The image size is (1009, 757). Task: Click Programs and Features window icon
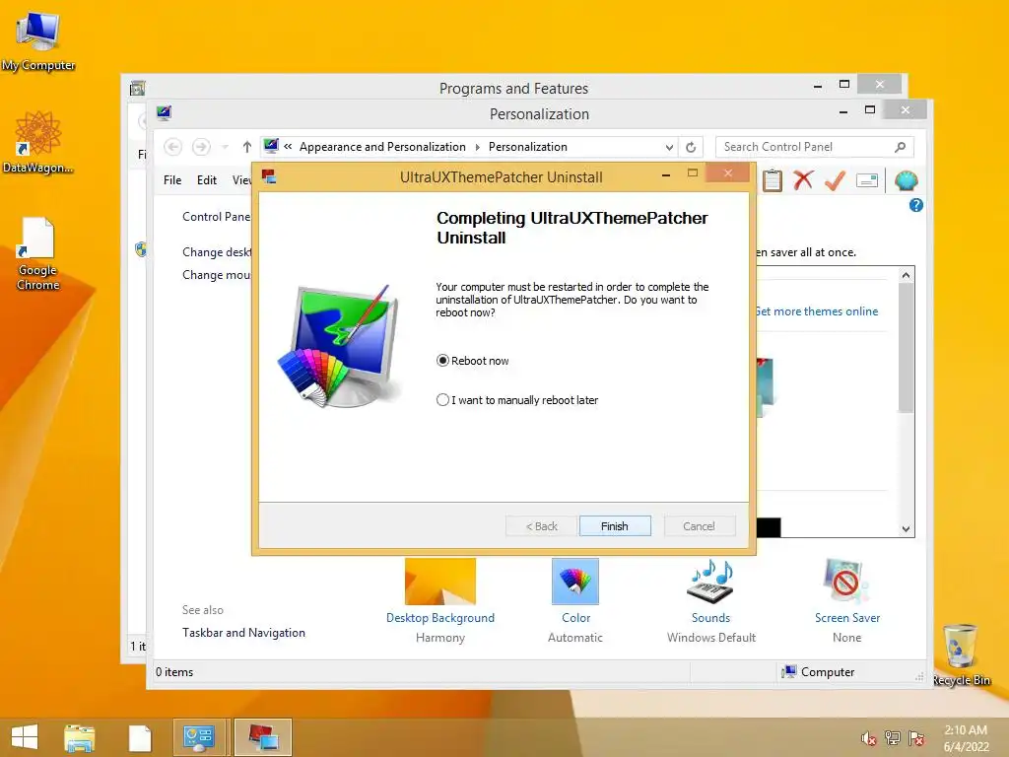tap(137, 88)
